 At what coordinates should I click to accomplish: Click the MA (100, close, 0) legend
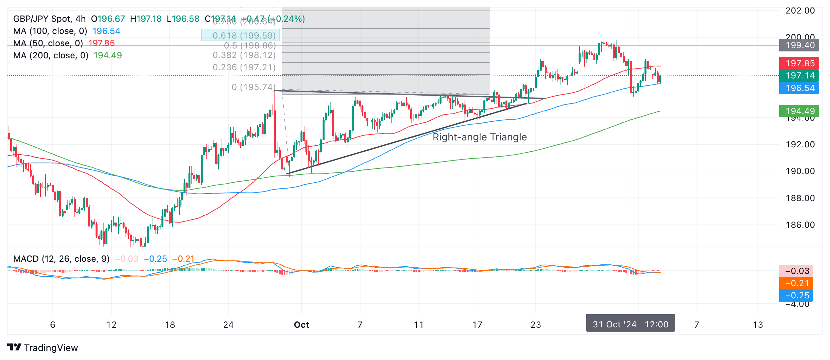coord(50,31)
